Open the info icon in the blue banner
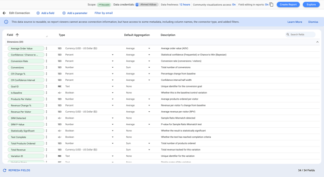 coord(6,22)
